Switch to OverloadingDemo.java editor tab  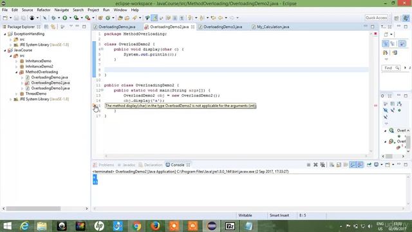(x=117, y=27)
